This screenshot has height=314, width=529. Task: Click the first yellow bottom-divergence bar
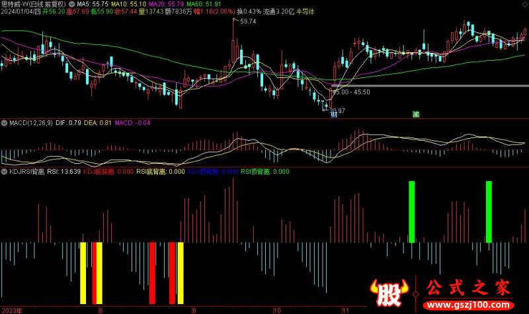click(x=83, y=271)
